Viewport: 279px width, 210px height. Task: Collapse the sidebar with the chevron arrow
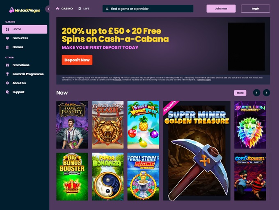pos(48,9)
